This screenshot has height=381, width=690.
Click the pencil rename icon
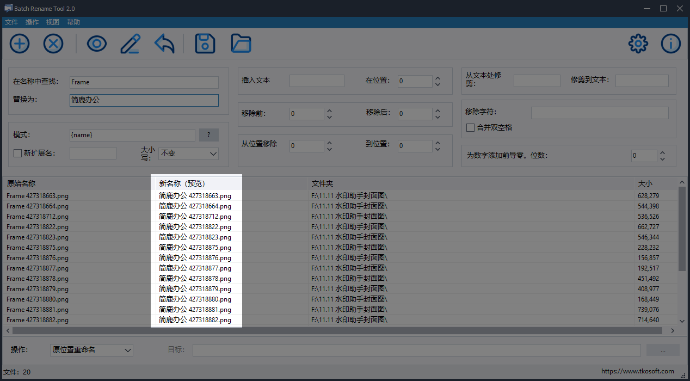131,44
